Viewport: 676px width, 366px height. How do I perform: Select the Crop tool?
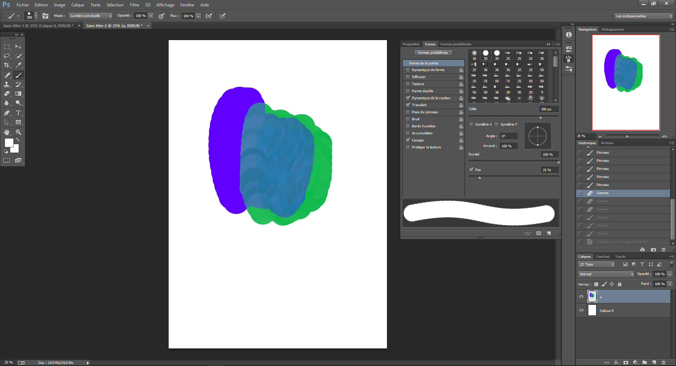coord(7,65)
